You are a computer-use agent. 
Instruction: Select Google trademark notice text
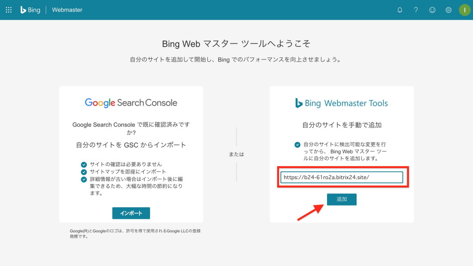pyautogui.click(x=135, y=234)
